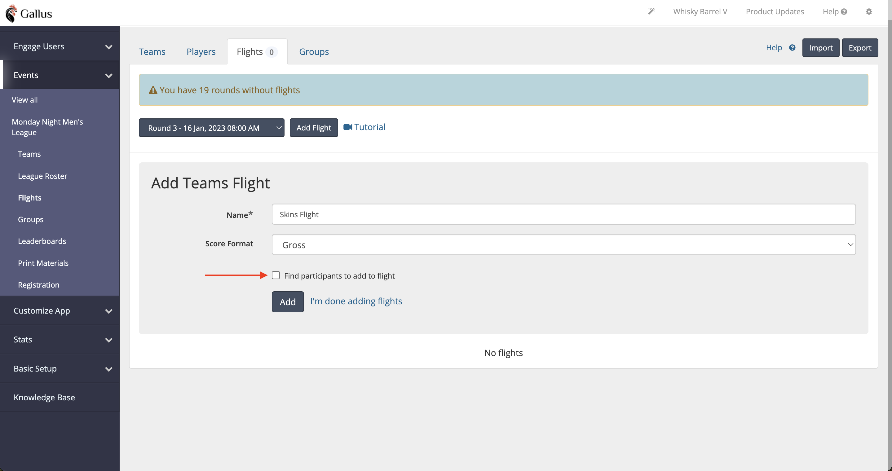Expand the Stats sidebar section

pyautogui.click(x=60, y=340)
